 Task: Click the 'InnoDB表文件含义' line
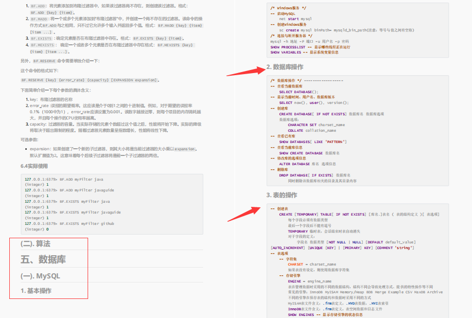point(335,309)
